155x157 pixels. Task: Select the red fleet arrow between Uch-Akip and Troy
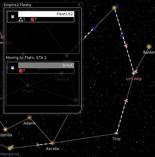coord(126,101)
